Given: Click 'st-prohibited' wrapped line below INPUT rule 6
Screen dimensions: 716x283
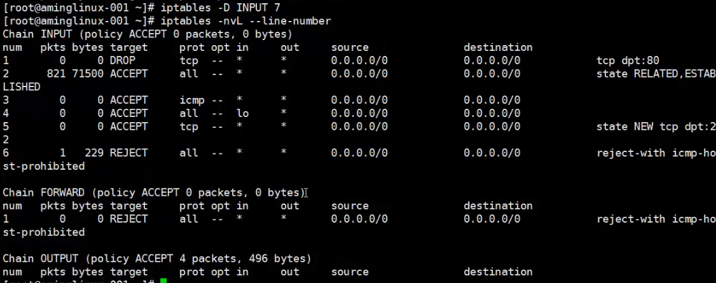Looking at the screenshot, I should (x=43, y=166).
